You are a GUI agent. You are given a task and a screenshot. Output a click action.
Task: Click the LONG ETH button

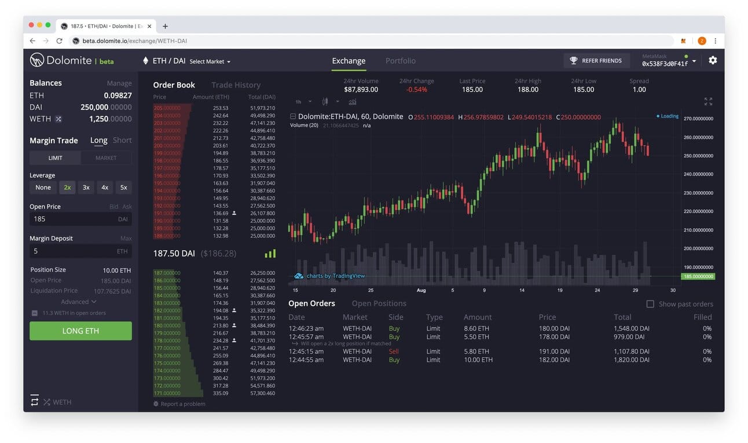click(80, 331)
